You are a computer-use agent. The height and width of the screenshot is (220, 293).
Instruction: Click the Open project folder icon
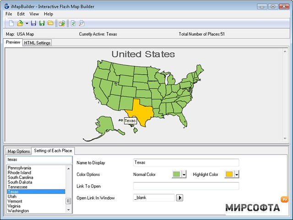pyautogui.click(x=20, y=23)
